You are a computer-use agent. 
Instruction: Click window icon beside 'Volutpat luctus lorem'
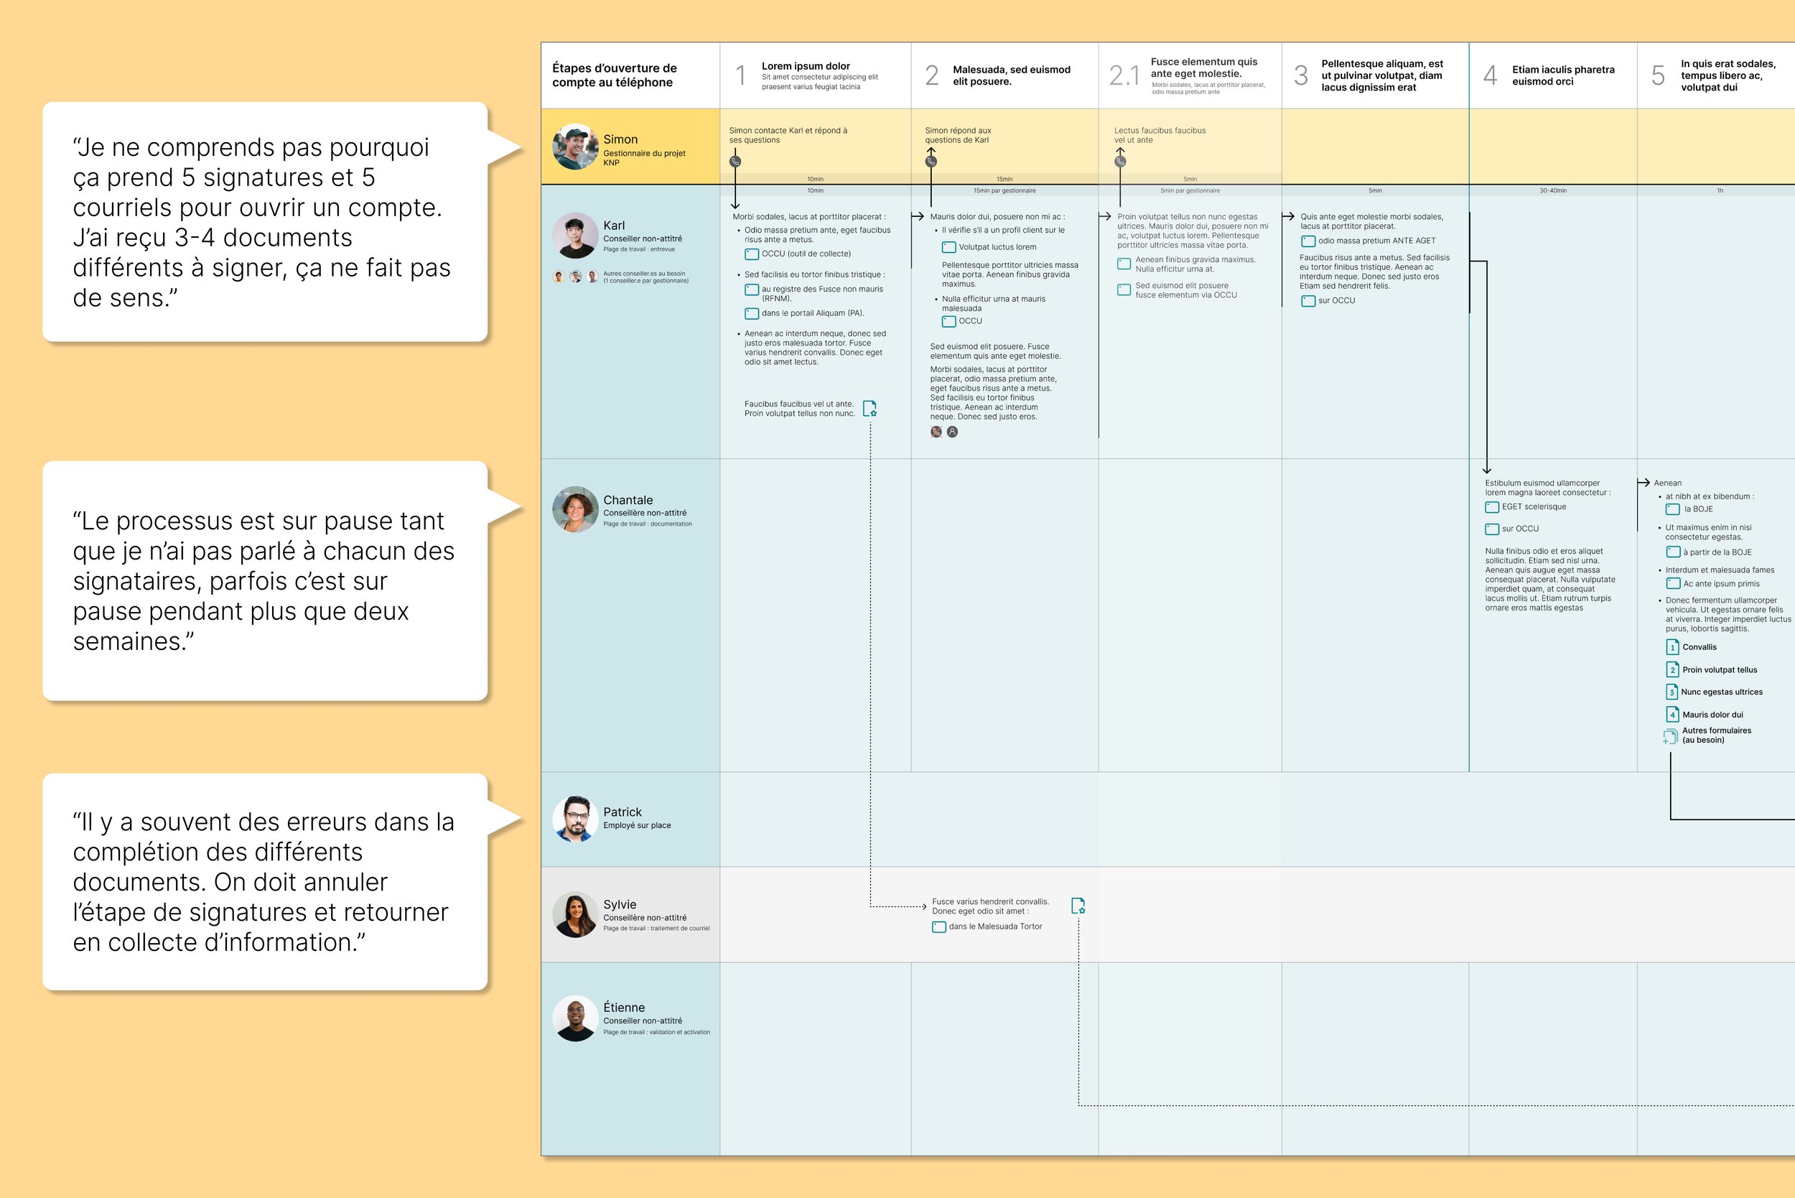click(x=948, y=248)
